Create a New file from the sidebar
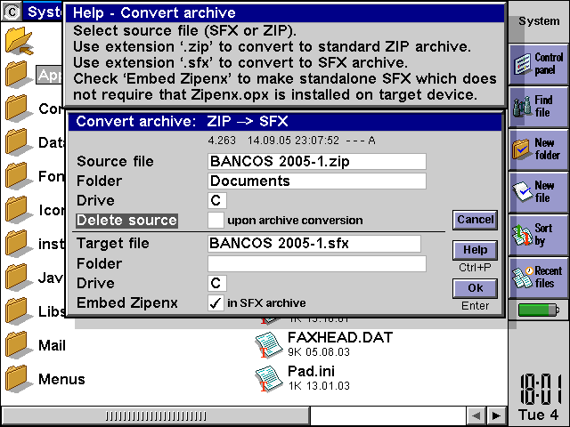Screen dimensions: 570x427 click(538, 192)
